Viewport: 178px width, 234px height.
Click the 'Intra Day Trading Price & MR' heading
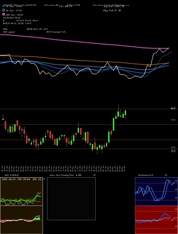66,175
